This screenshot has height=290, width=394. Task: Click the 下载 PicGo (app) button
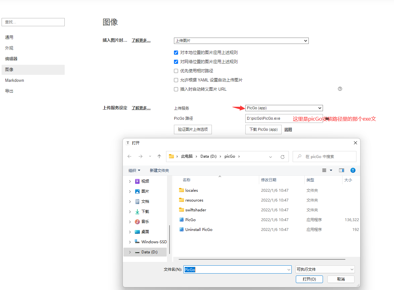263,129
